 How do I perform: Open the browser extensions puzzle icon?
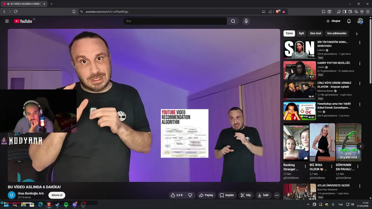[x=323, y=12]
